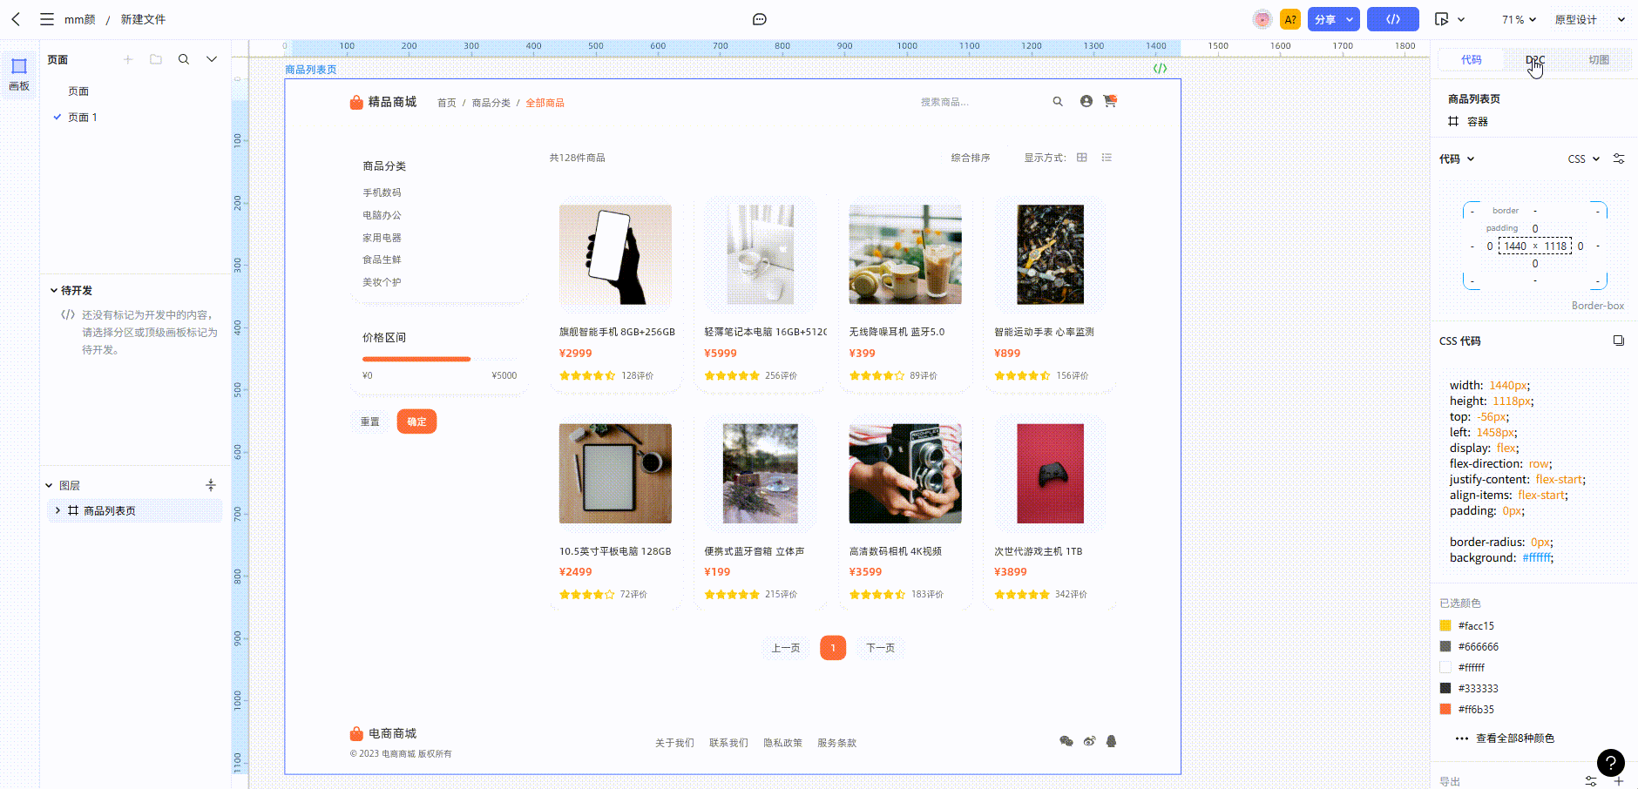This screenshot has height=789, width=1638.
Task: Copy the CSS code snippet
Action: click(x=1618, y=341)
